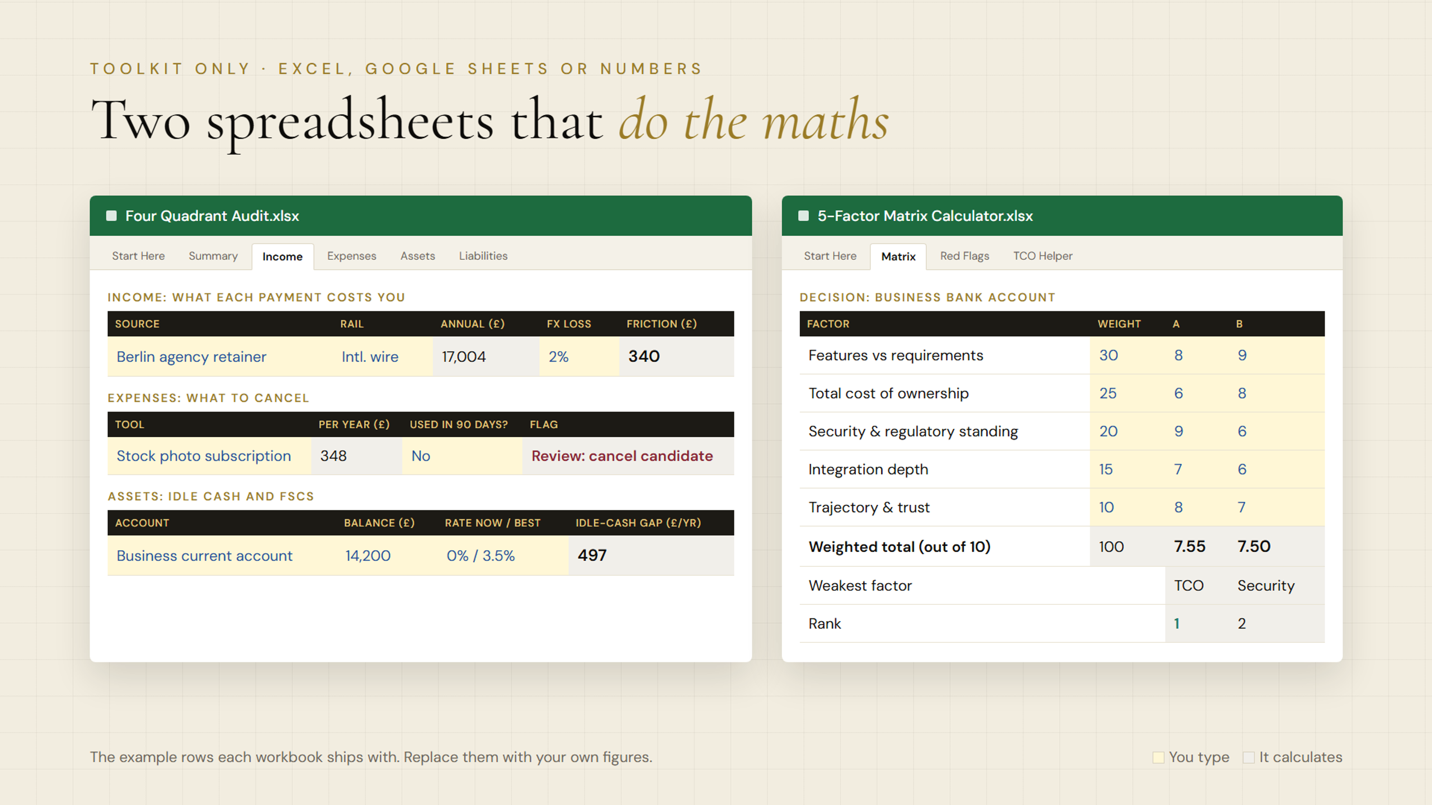
Task: Select weight 20 for Security & regulatory standing
Action: tap(1128, 432)
